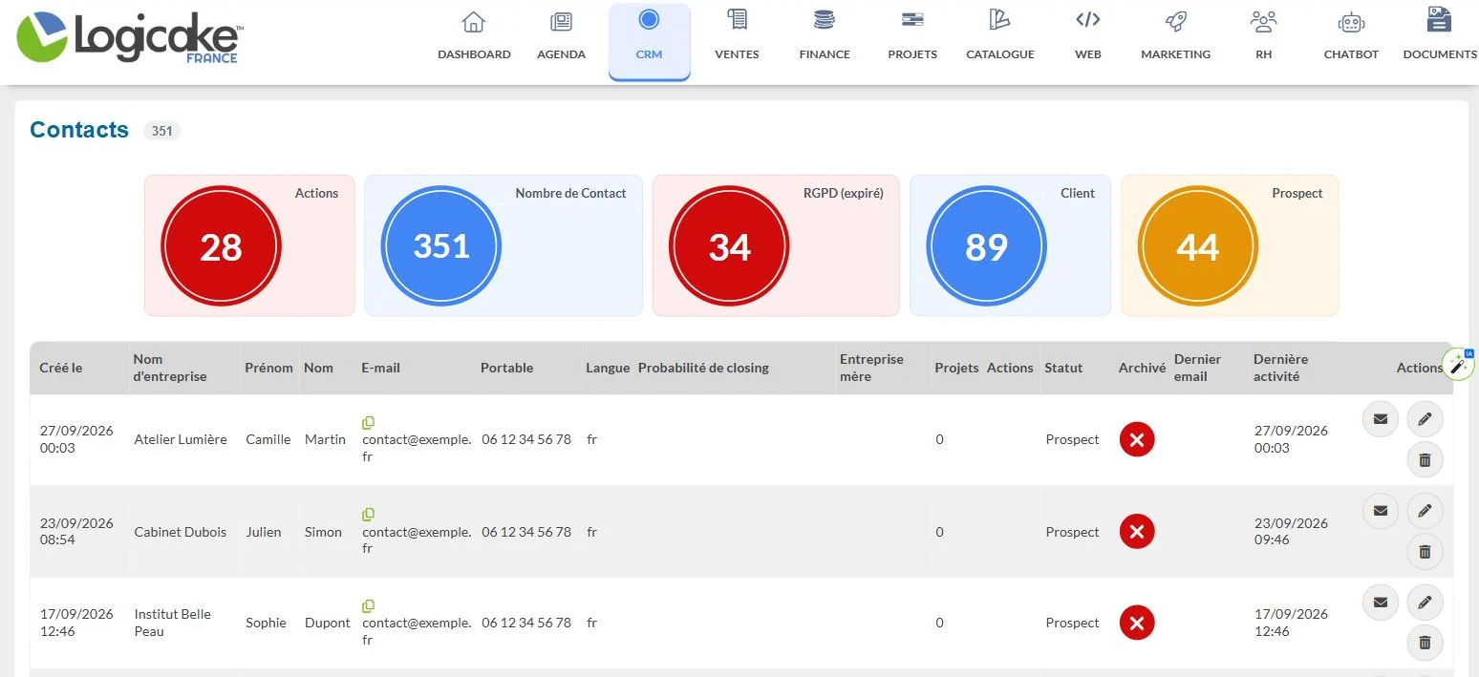
Task: Toggle the archived status for Atelier Lumière
Action: coord(1137,439)
